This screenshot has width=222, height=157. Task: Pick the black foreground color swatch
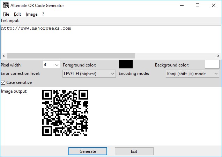point(126,64)
